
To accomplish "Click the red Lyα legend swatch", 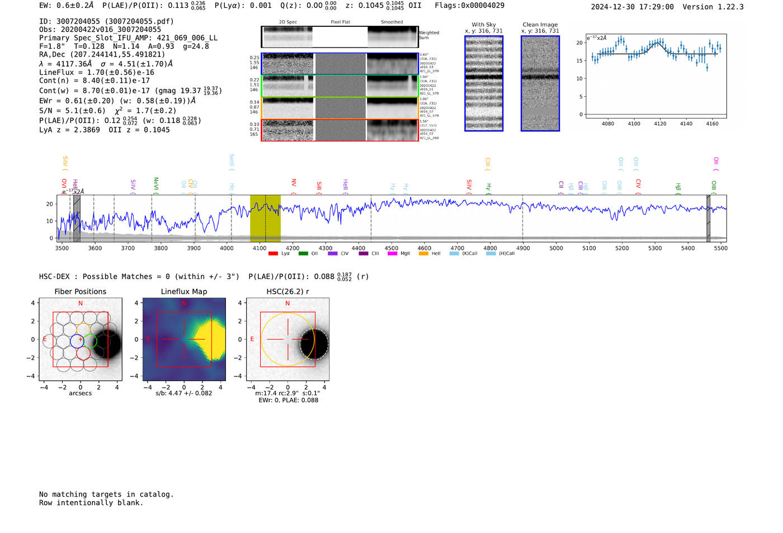I will (273, 253).
